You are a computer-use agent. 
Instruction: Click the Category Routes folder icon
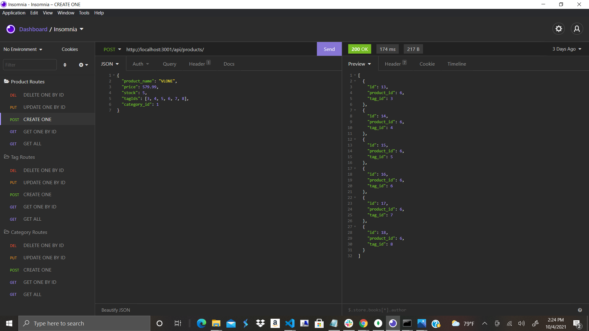(6, 232)
